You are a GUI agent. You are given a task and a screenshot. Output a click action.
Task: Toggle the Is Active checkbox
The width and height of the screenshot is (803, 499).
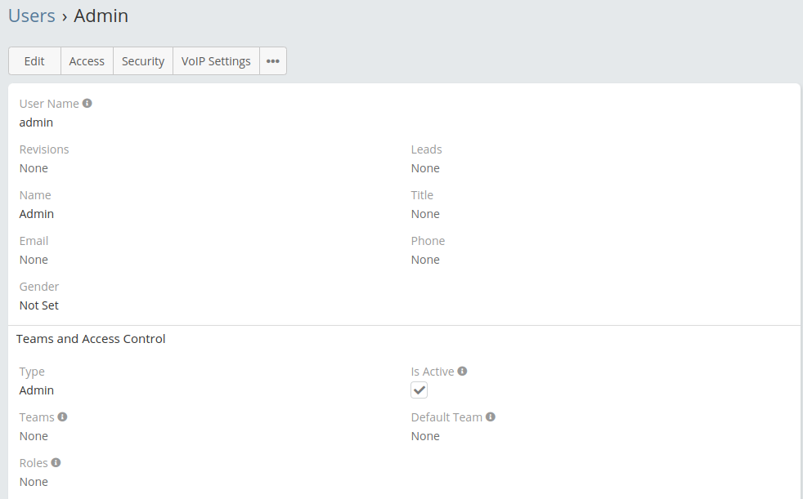419,390
